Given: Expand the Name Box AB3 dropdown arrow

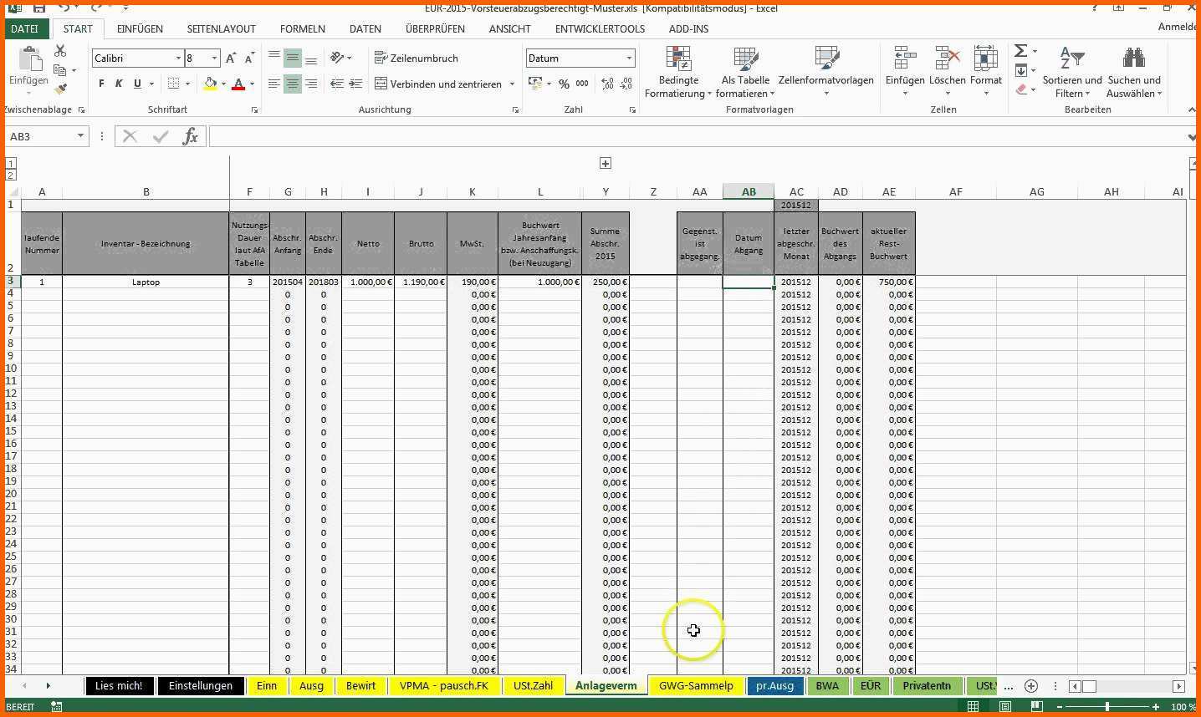Looking at the screenshot, I should (80, 136).
